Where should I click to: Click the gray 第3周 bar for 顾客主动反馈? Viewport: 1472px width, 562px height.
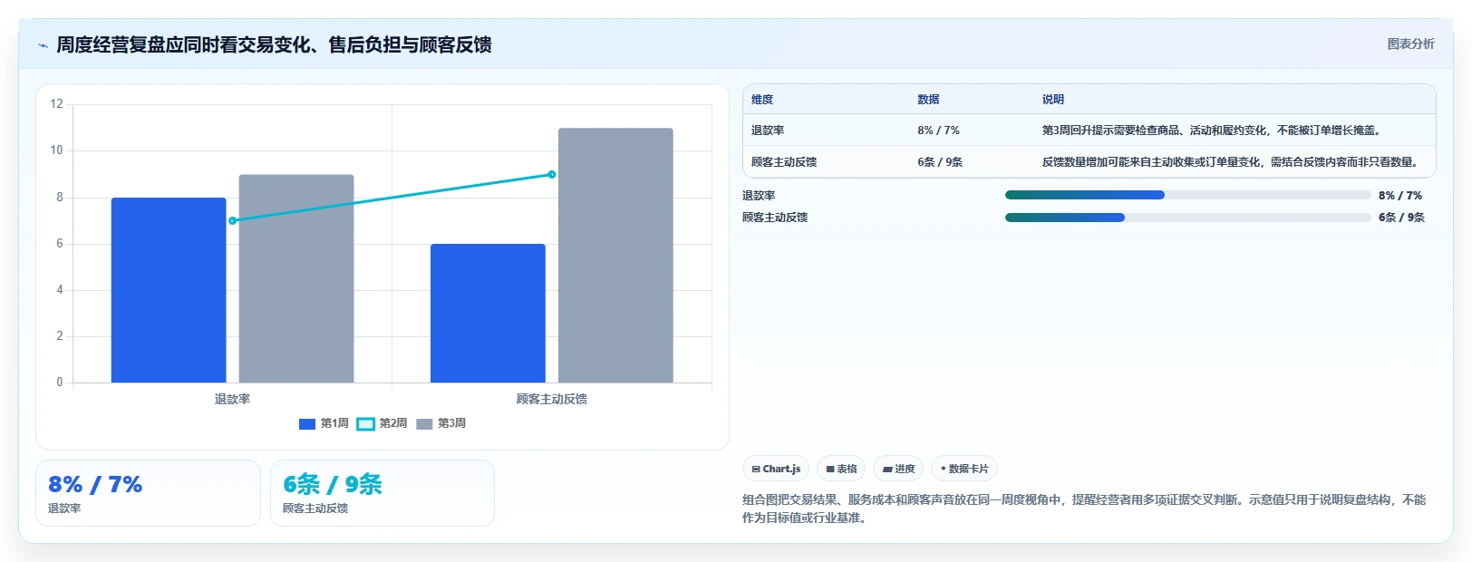tap(615, 256)
